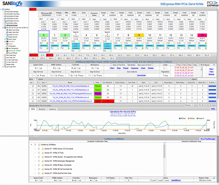Click the Power/Off/Reset icon
The image size is (219, 185).
7,53
